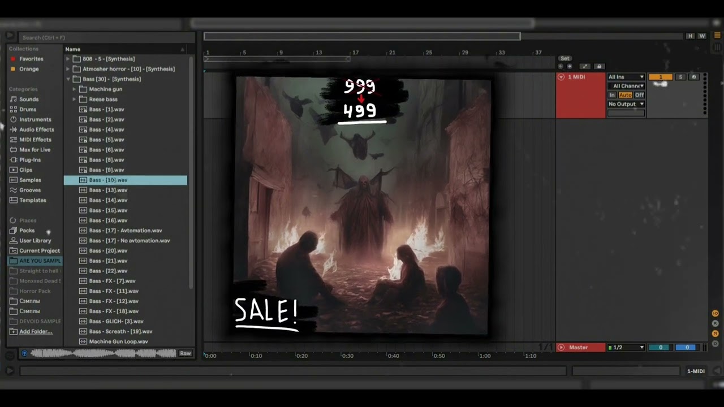Viewport: 724px width, 407px height.
Task: Select the Straight to hell folder place
Action: coord(35,271)
